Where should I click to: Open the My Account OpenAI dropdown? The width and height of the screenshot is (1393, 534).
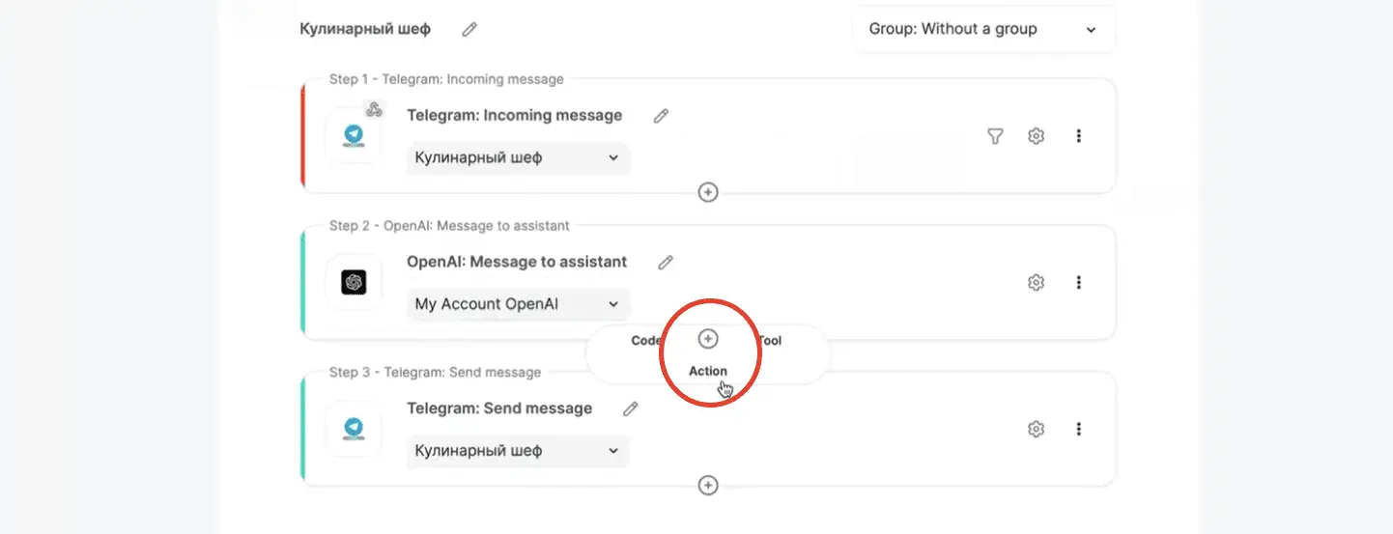(518, 304)
